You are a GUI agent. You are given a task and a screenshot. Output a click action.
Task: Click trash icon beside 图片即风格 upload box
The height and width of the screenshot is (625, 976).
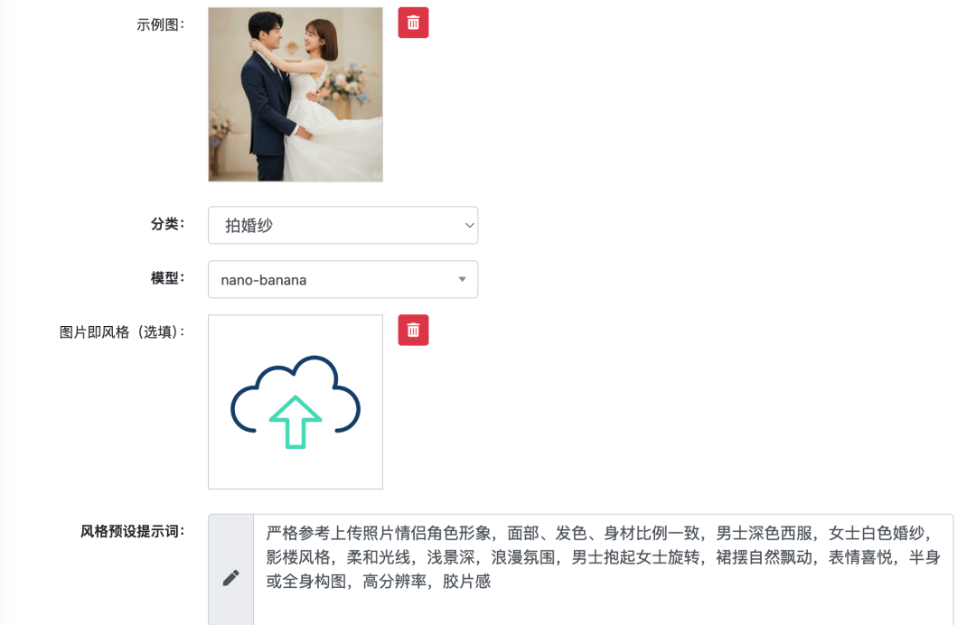coord(413,331)
